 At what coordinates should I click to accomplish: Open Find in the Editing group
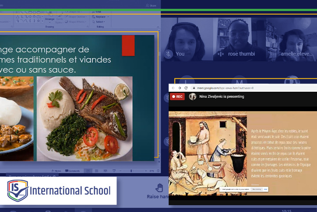coord(98,11)
